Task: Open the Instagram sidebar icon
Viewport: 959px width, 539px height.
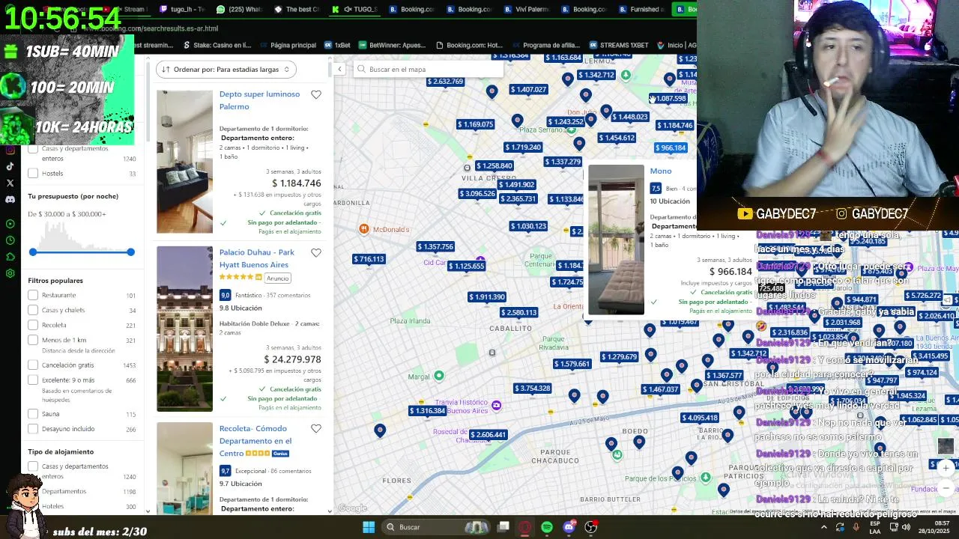Action: pyautogui.click(x=10, y=150)
